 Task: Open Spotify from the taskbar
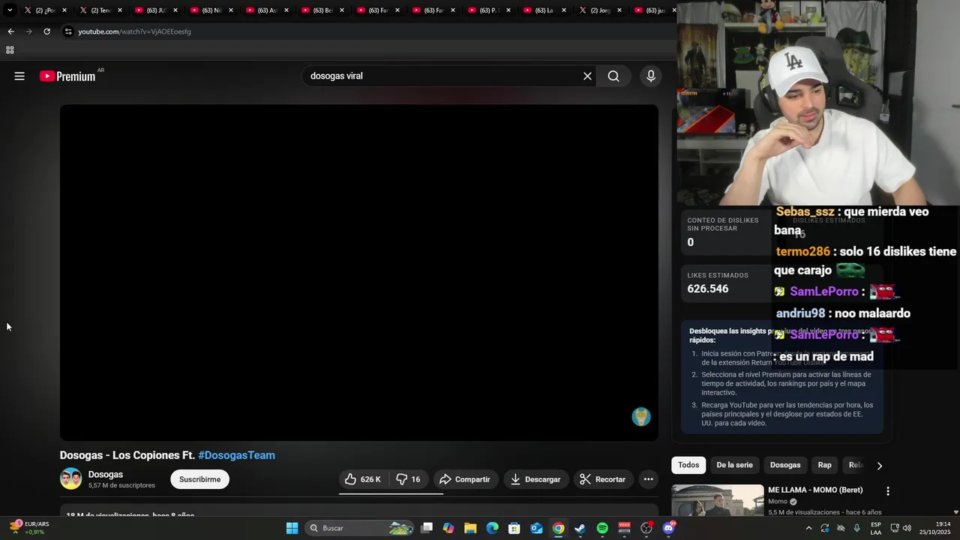click(x=602, y=528)
